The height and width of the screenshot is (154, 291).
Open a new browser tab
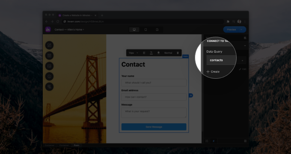tap(102, 15)
